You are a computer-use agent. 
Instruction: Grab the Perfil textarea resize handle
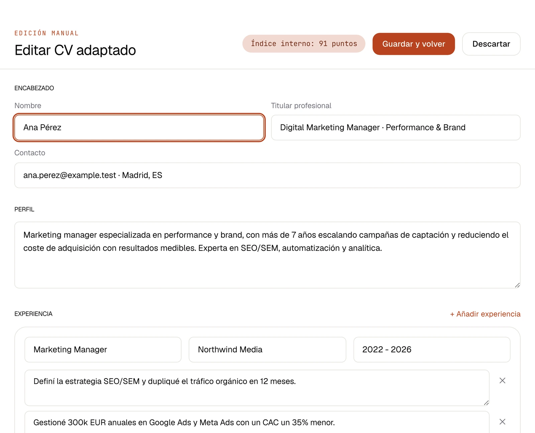517,285
